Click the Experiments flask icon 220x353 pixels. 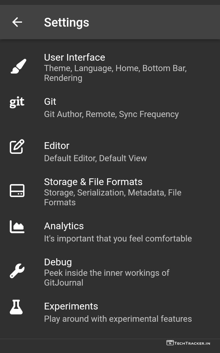pyautogui.click(x=16, y=307)
